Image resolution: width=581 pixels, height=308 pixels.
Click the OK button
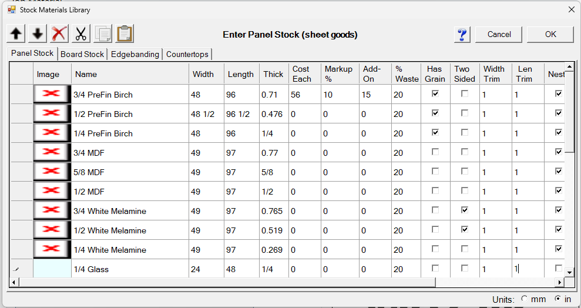pyautogui.click(x=550, y=34)
